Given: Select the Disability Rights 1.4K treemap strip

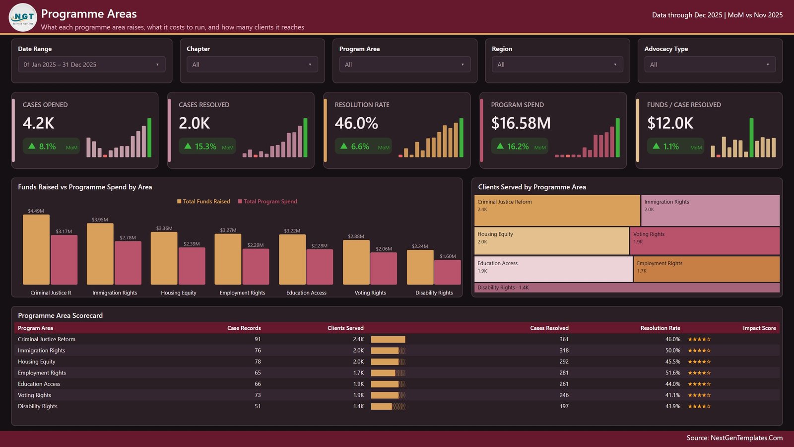Looking at the screenshot, I should (627, 288).
